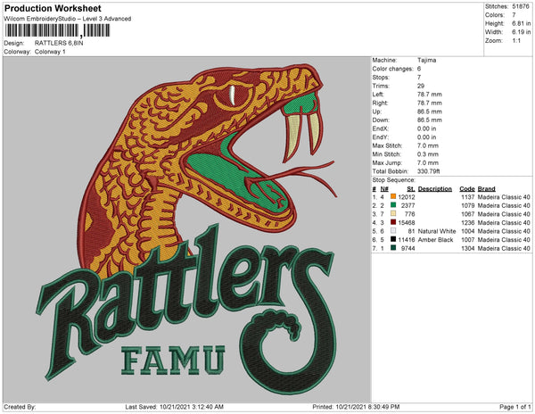Click the 'N#' column header
Screen dimensions: 535x414
coord(384,189)
